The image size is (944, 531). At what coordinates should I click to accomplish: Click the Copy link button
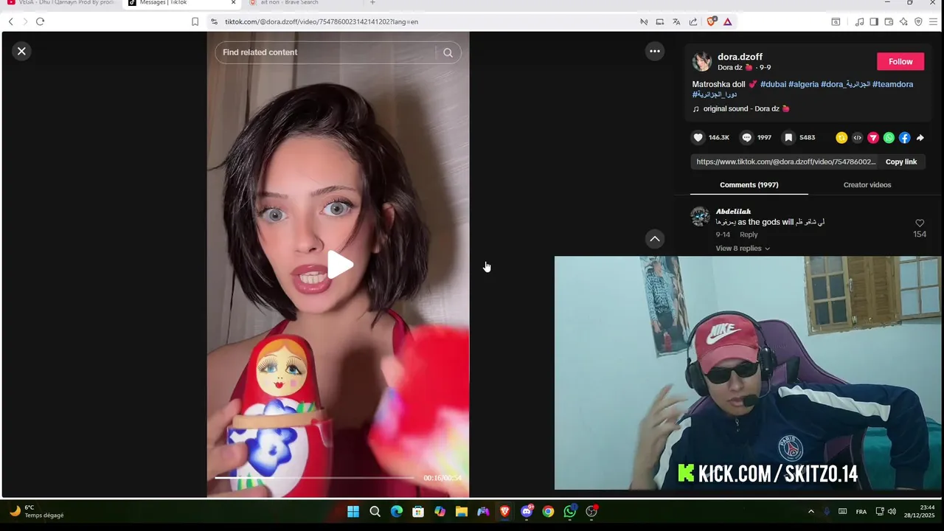coord(901,162)
